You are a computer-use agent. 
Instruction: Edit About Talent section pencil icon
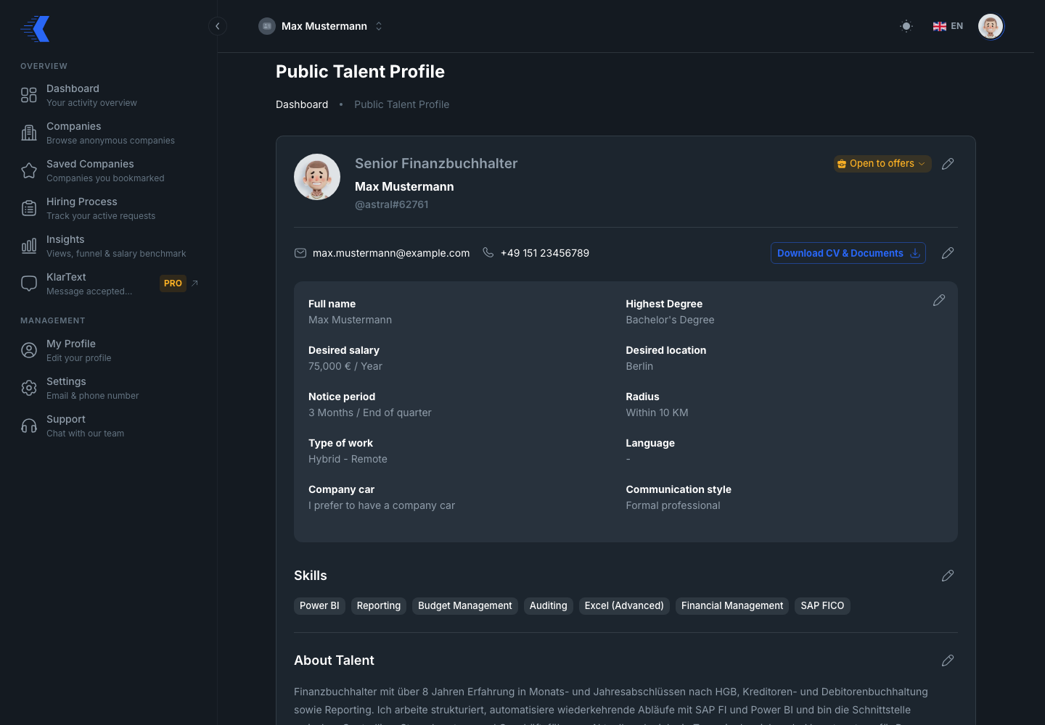point(948,660)
